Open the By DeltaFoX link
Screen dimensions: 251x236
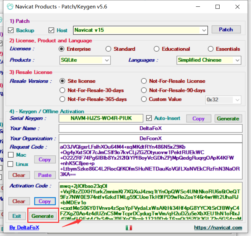point(24,228)
